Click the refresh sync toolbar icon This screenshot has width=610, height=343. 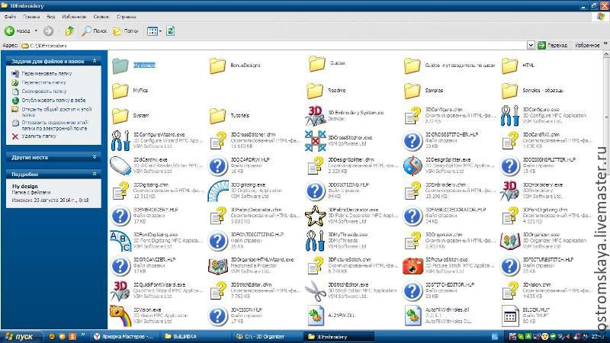(170, 30)
